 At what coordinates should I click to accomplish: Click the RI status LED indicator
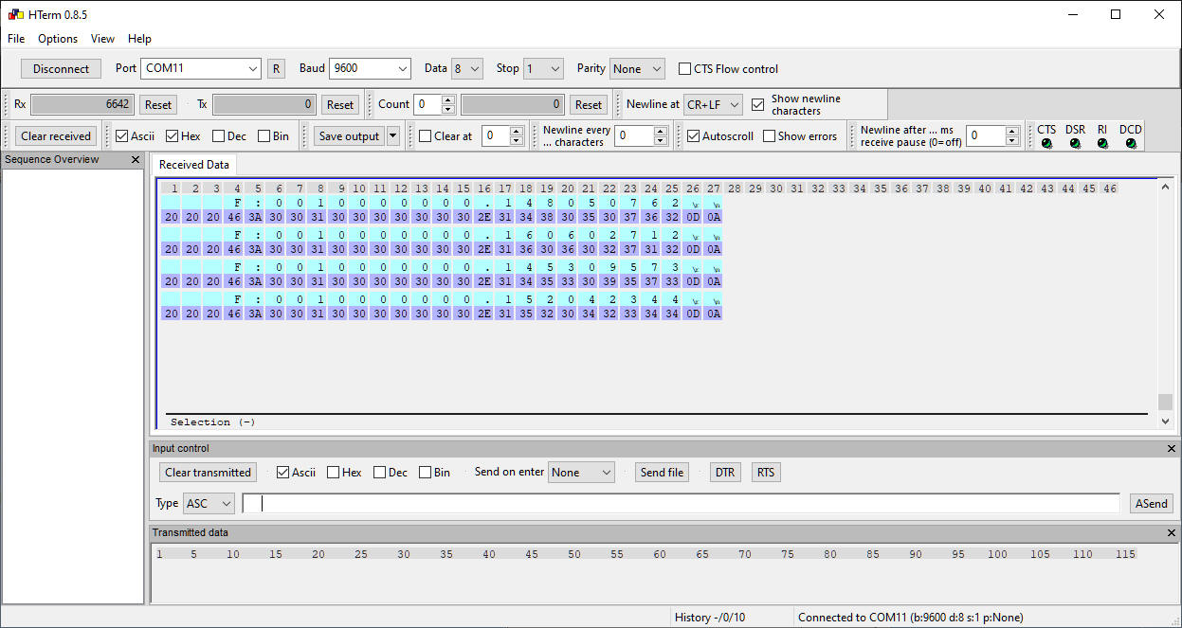(x=1102, y=144)
